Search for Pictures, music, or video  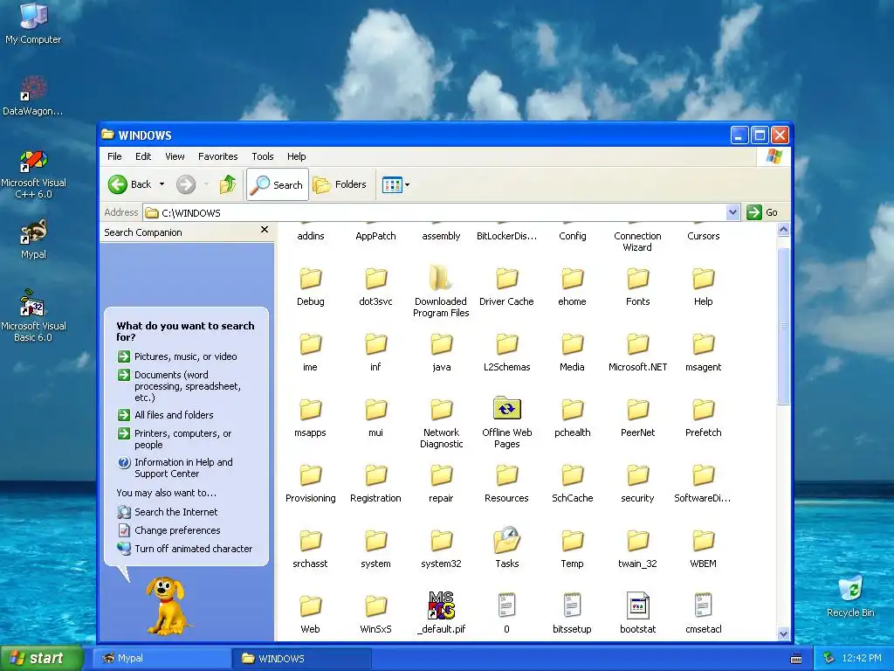(177, 356)
